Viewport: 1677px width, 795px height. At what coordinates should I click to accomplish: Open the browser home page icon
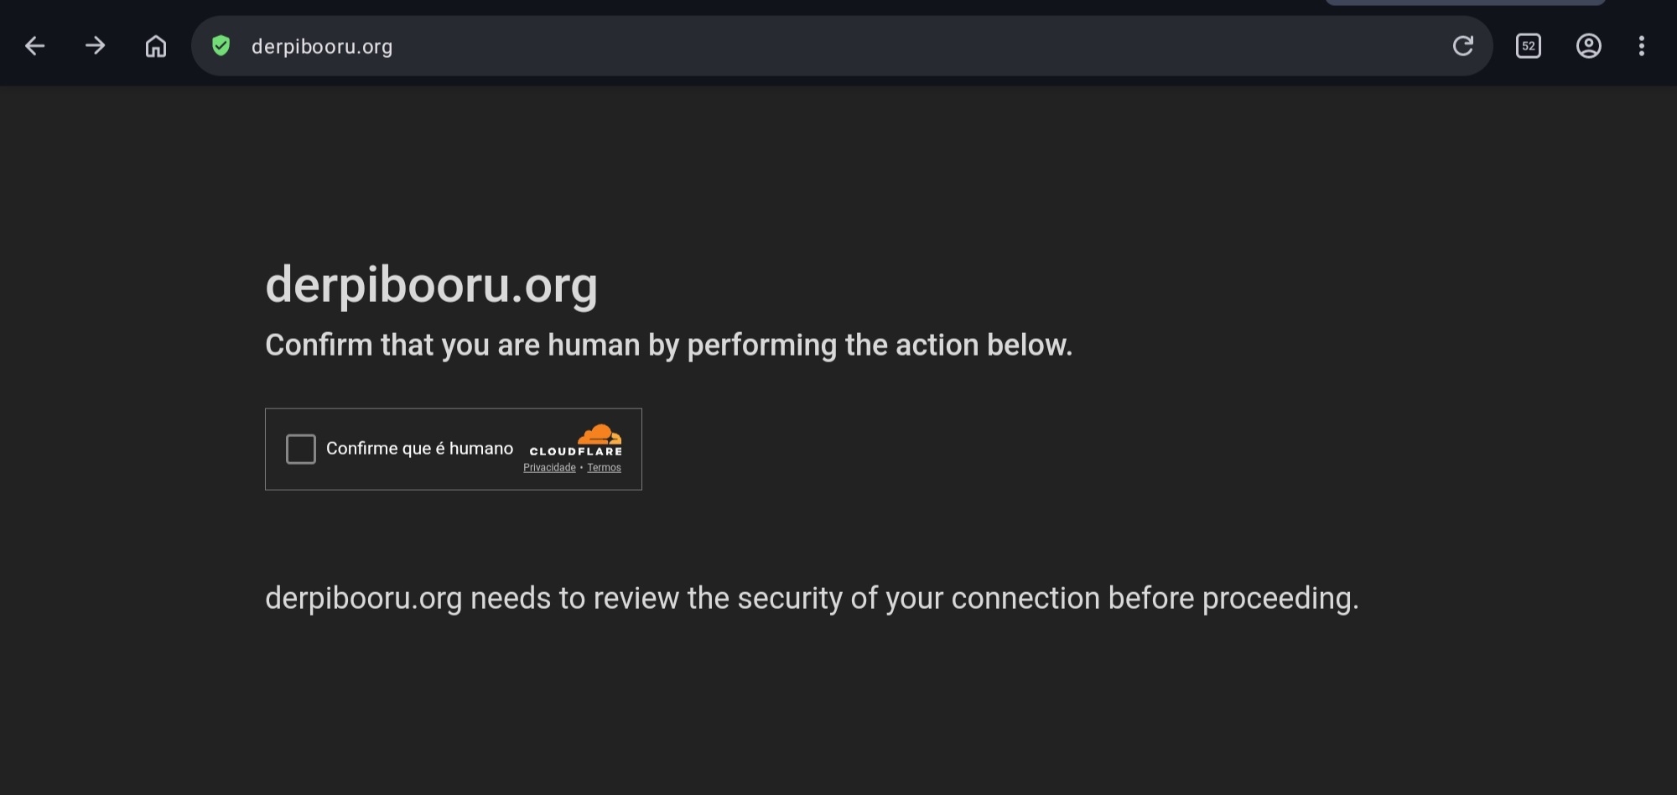tap(156, 46)
